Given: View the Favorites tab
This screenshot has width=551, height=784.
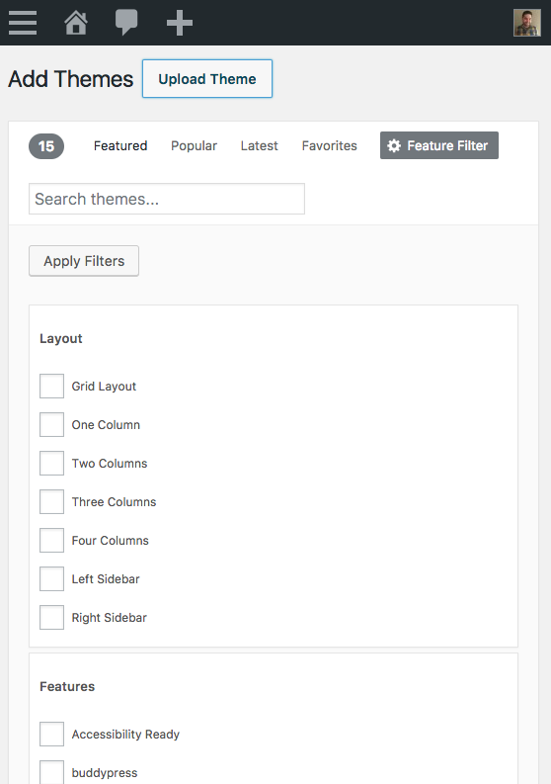Looking at the screenshot, I should [x=329, y=146].
